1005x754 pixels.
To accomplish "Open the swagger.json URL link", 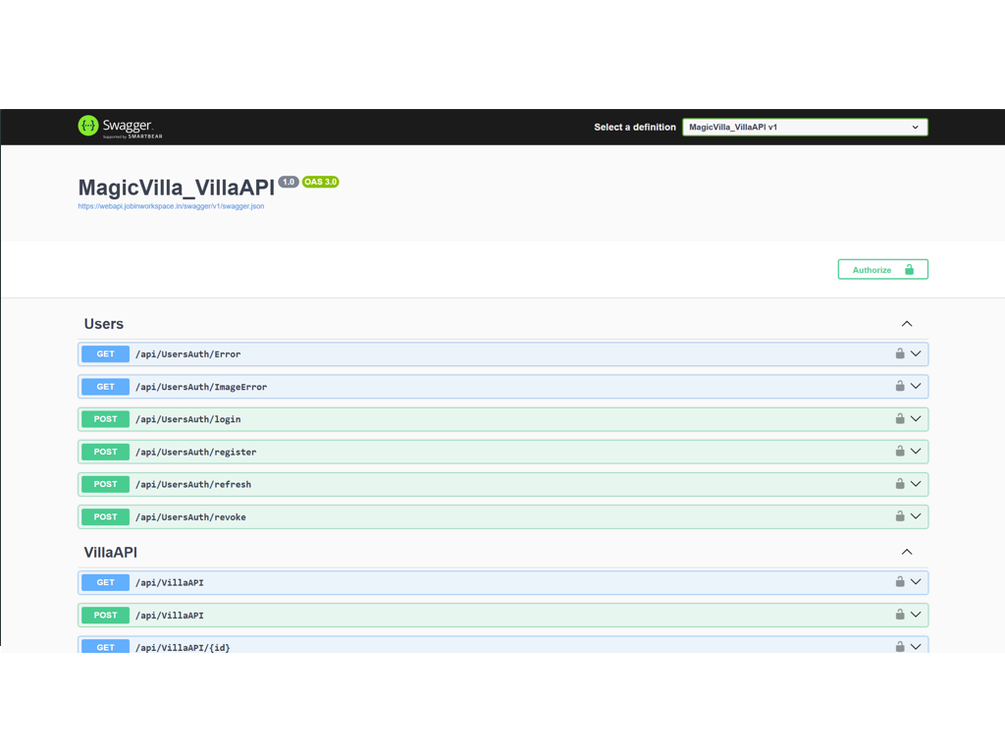I will [171, 206].
